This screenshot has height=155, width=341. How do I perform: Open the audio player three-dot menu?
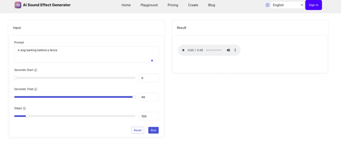pyautogui.click(x=235, y=50)
